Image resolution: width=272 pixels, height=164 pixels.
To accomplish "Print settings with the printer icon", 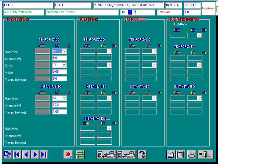I will pyautogui.click(x=192, y=154).
